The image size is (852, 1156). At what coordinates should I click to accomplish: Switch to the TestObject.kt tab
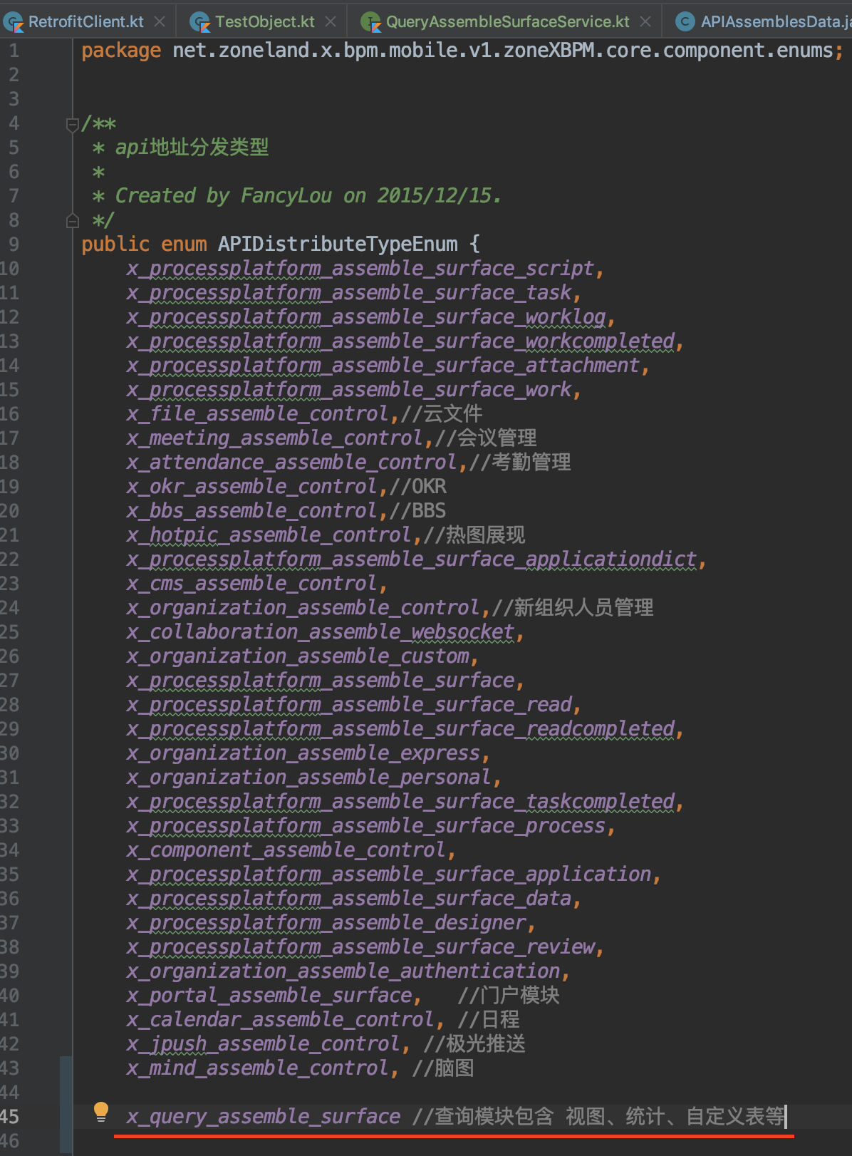(x=264, y=22)
